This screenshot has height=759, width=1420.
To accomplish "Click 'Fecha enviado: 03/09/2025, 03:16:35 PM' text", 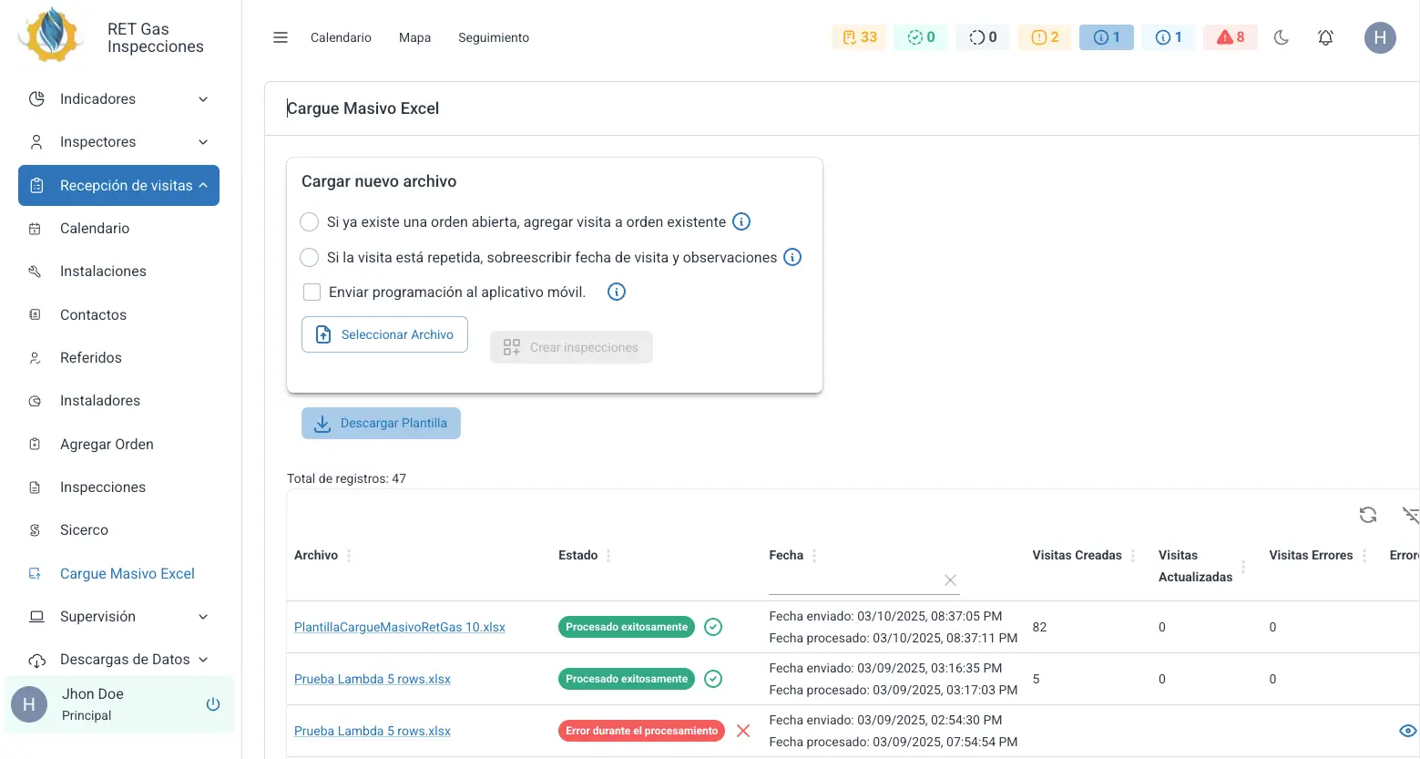I will point(885,668).
